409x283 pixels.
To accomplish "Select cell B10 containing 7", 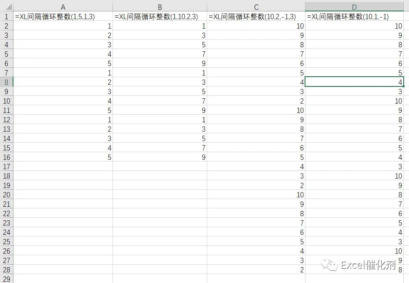I will pos(160,101).
